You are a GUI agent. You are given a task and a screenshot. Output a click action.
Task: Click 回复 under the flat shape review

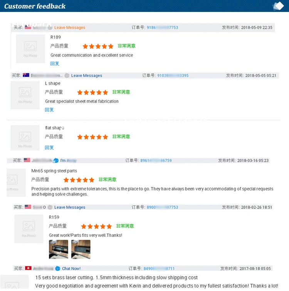pos(49,147)
